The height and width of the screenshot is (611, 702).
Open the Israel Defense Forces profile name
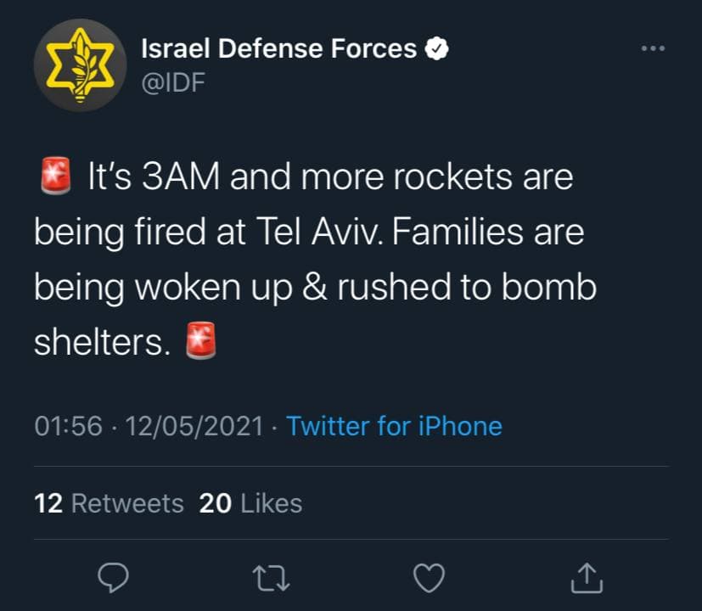pos(279,49)
